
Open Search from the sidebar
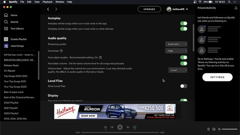click(x=11, y=22)
